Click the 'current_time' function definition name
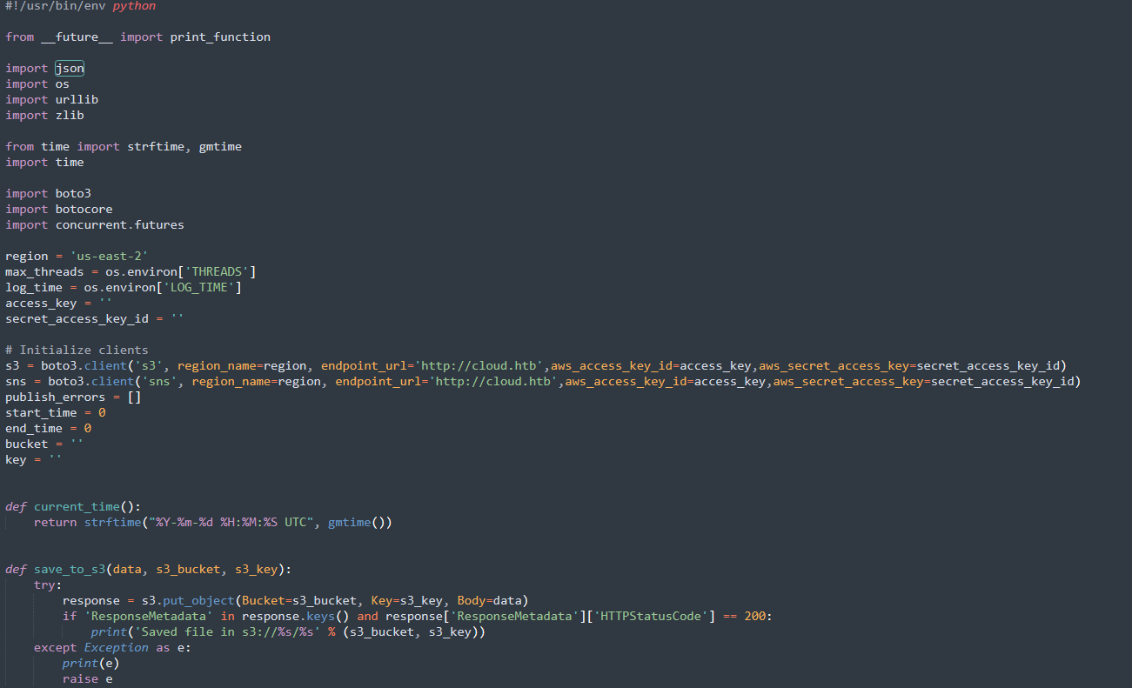Image resolution: width=1132 pixels, height=688 pixels. tap(77, 507)
